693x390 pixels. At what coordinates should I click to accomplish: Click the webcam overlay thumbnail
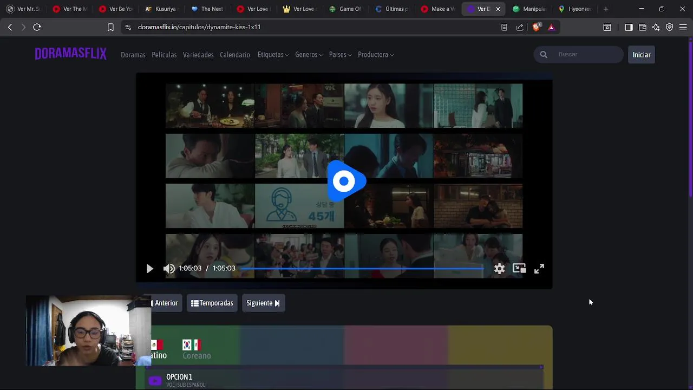coord(88,331)
